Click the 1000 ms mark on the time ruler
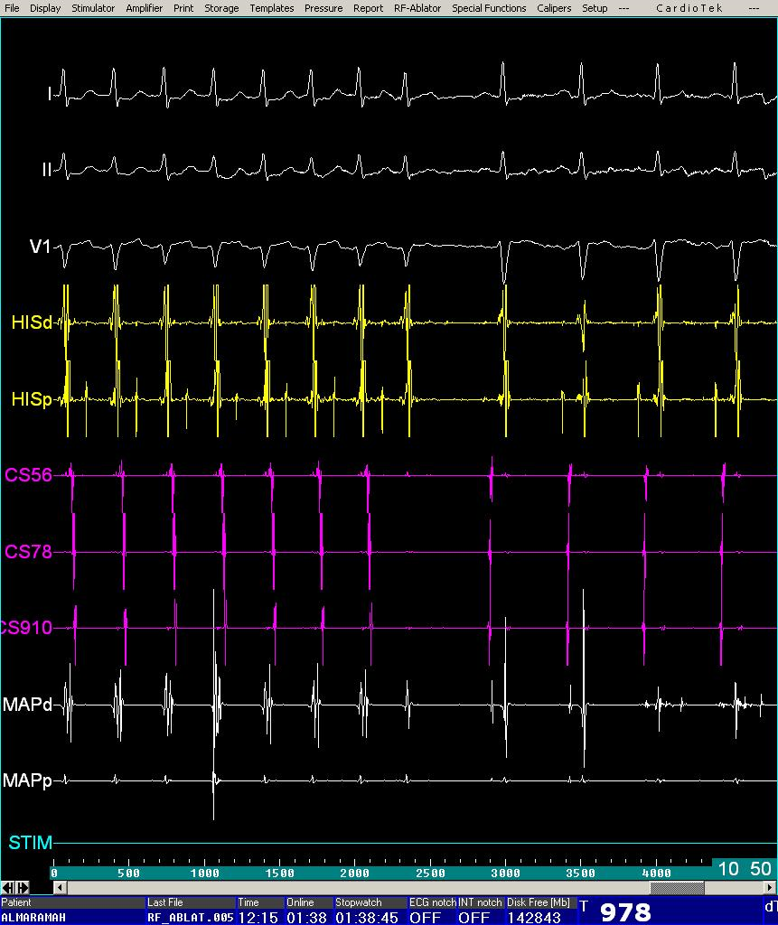Viewport: 778px width, 925px height. tap(204, 874)
